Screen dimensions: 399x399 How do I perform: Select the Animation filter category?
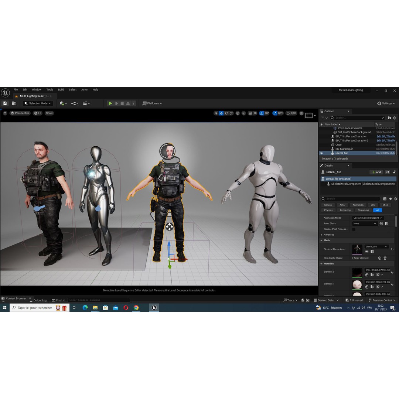358,205
